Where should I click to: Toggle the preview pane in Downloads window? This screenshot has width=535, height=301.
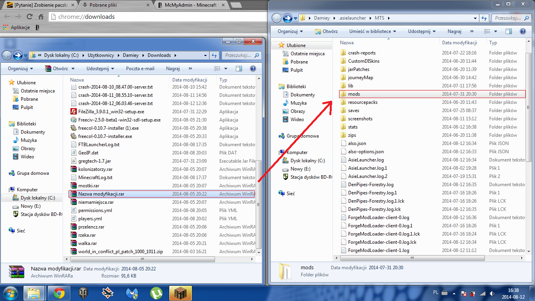pyautogui.click(x=239, y=69)
